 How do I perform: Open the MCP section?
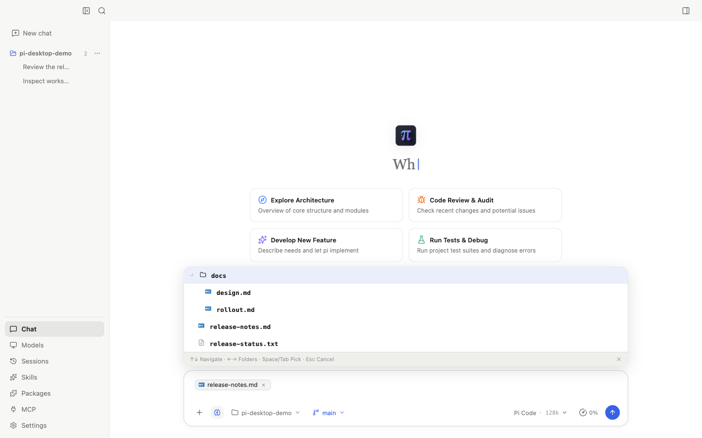(x=55, y=409)
